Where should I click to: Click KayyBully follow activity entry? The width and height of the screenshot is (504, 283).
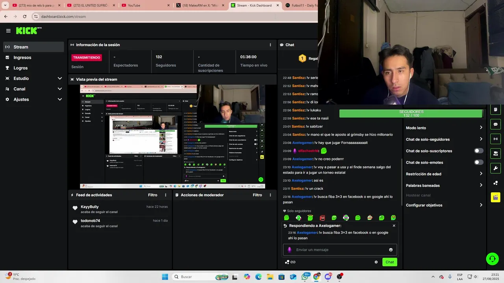pos(120,209)
